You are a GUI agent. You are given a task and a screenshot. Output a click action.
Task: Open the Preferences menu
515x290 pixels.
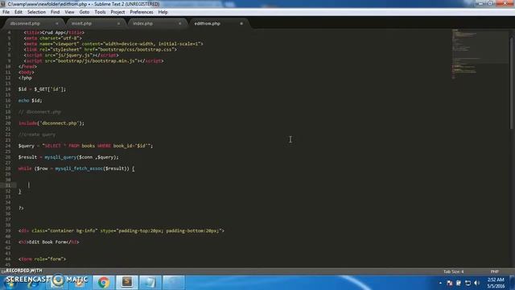click(142, 12)
